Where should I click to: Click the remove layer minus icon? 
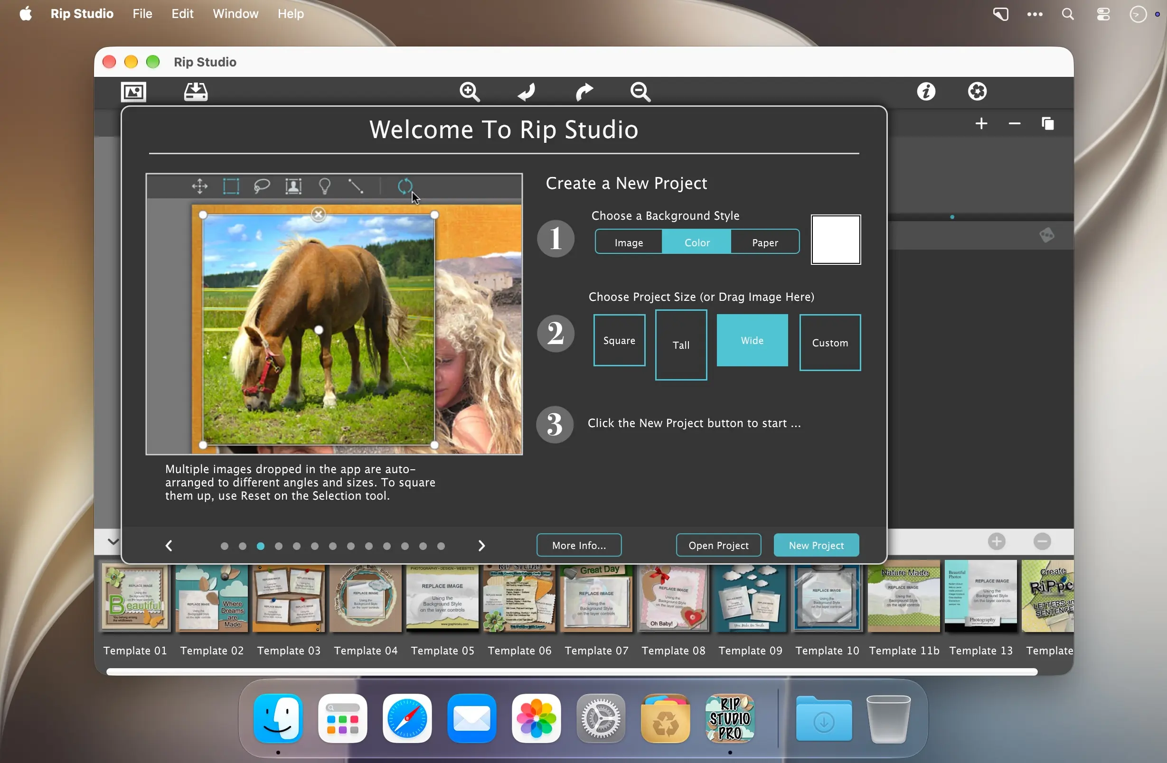click(x=1015, y=123)
